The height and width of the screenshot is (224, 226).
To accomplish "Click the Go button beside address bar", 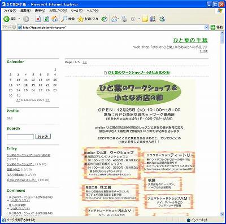I will pyautogui.click(x=217, y=28).
